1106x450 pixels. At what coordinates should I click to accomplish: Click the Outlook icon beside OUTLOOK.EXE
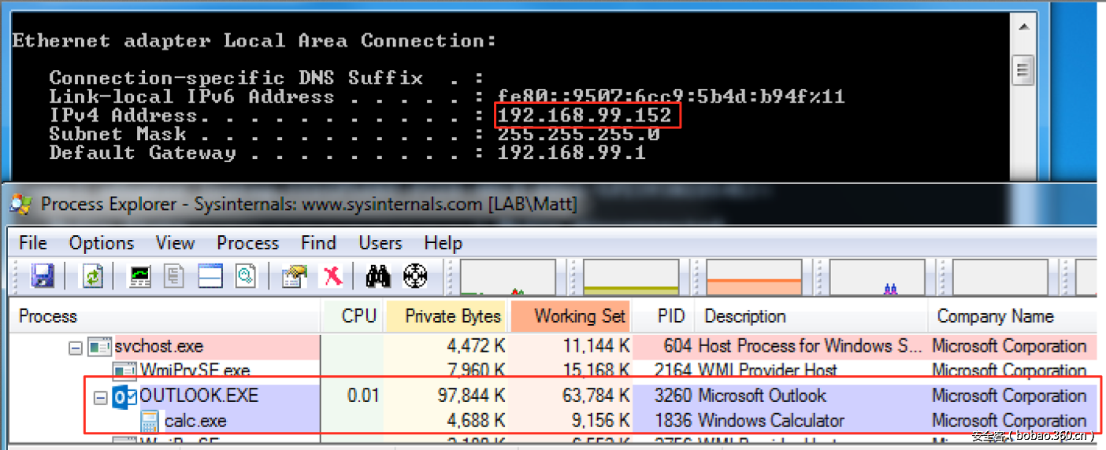[124, 397]
